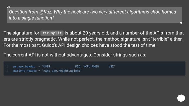This screenshot has width=189, height=106.
Task: Click the white heptagon icon in corner
Action: [x=181, y=98]
